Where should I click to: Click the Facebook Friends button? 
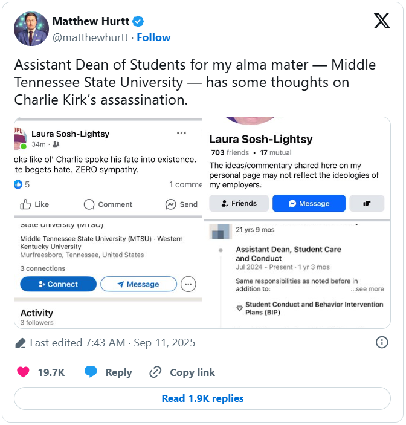tap(239, 204)
